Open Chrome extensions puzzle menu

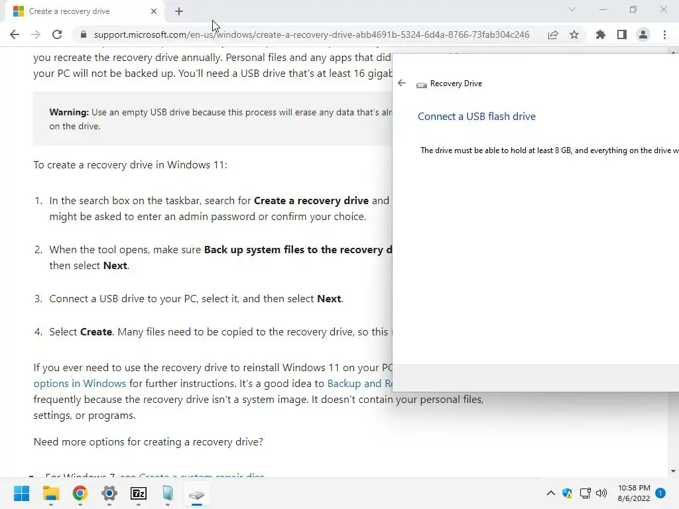600,34
